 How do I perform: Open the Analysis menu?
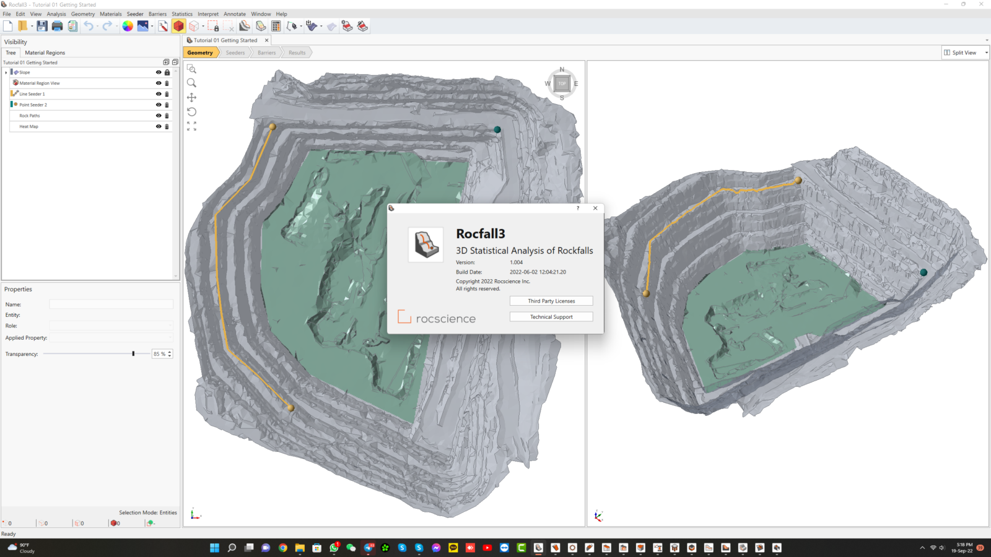point(56,14)
